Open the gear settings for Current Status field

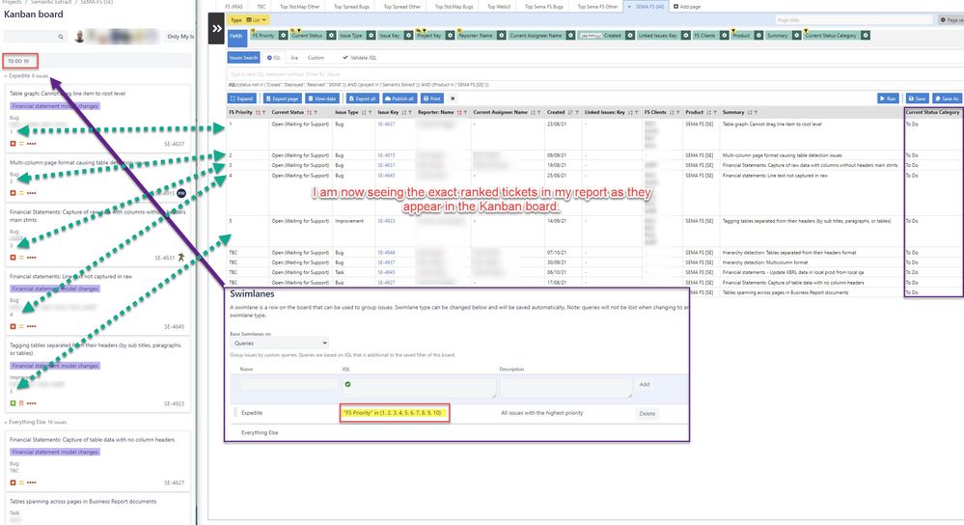click(331, 36)
